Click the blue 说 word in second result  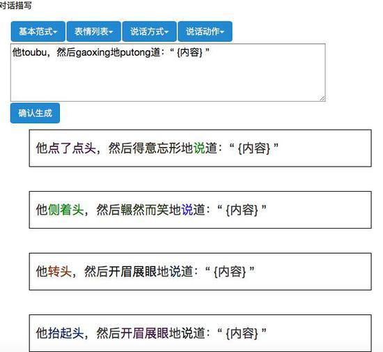(x=187, y=210)
